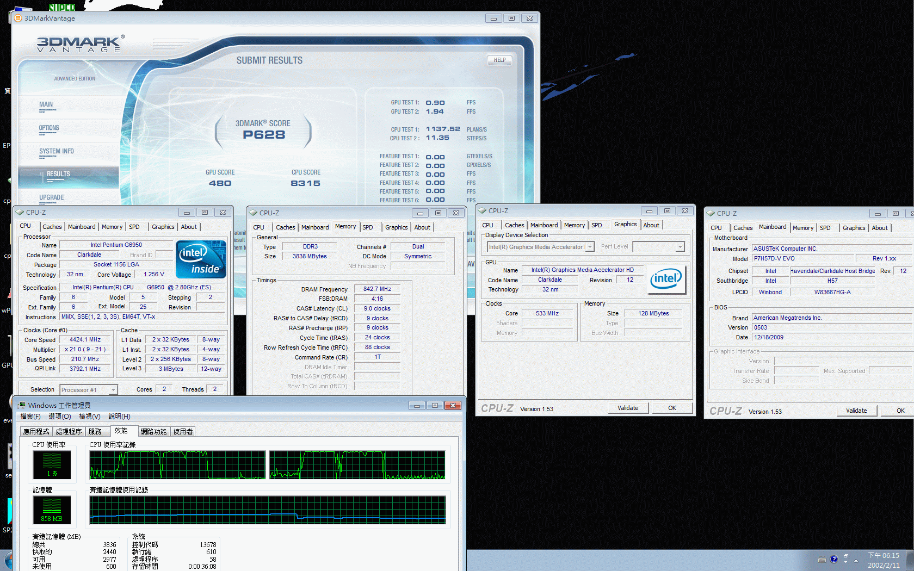The image size is (914, 571).
Task: Show hidden tray icons arrow
Action: pos(856,560)
